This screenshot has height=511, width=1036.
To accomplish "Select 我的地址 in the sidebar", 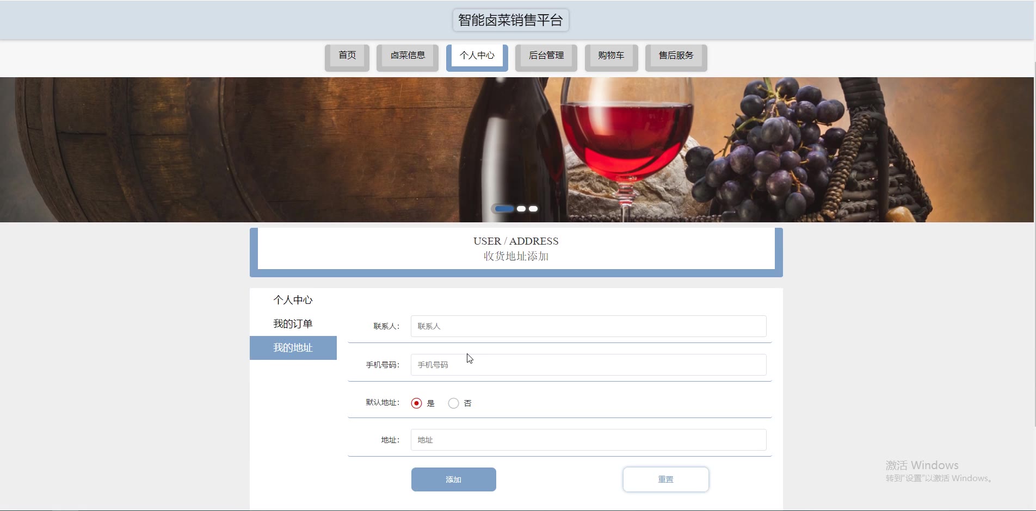I will 293,348.
